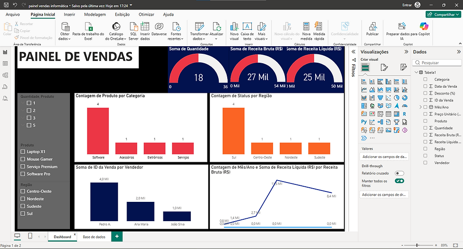Add a new page with plus button
This screenshot has height=249, width=463.
[117, 236]
